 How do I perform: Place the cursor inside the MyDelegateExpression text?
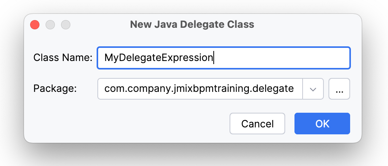pos(158,58)
